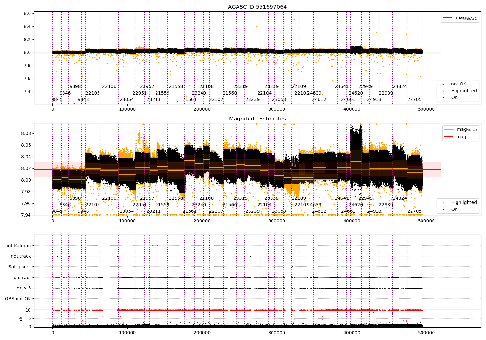Click the 300000 x-tick under the top plot
The width and height of the screenshot is (486, 340).
point(277,109)
